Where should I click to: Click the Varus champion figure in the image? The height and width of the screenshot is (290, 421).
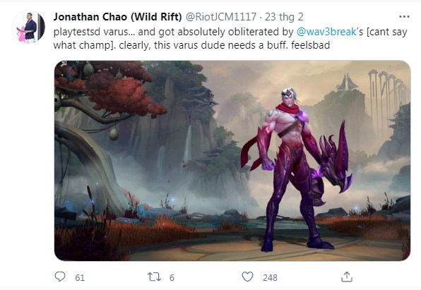(x=292, y=169)
